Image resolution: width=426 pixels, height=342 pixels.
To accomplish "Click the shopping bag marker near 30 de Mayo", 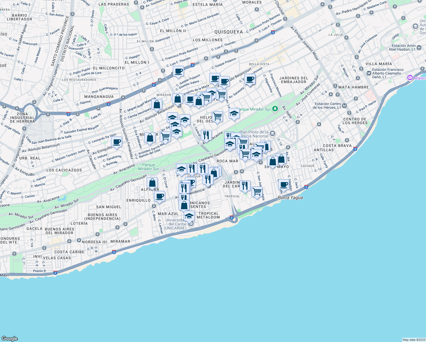I will 272,161.
